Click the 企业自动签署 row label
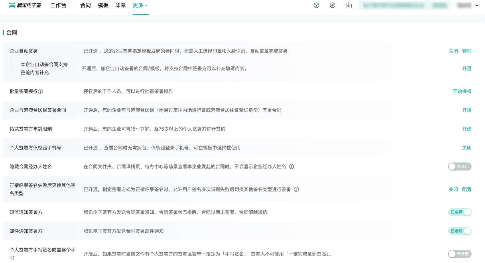The width and height of the screenshot is (485, 263). point(23,51)
